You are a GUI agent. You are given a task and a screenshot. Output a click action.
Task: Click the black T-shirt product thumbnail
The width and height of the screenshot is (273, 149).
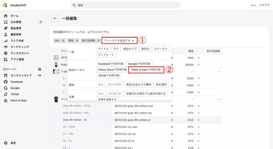56,99
